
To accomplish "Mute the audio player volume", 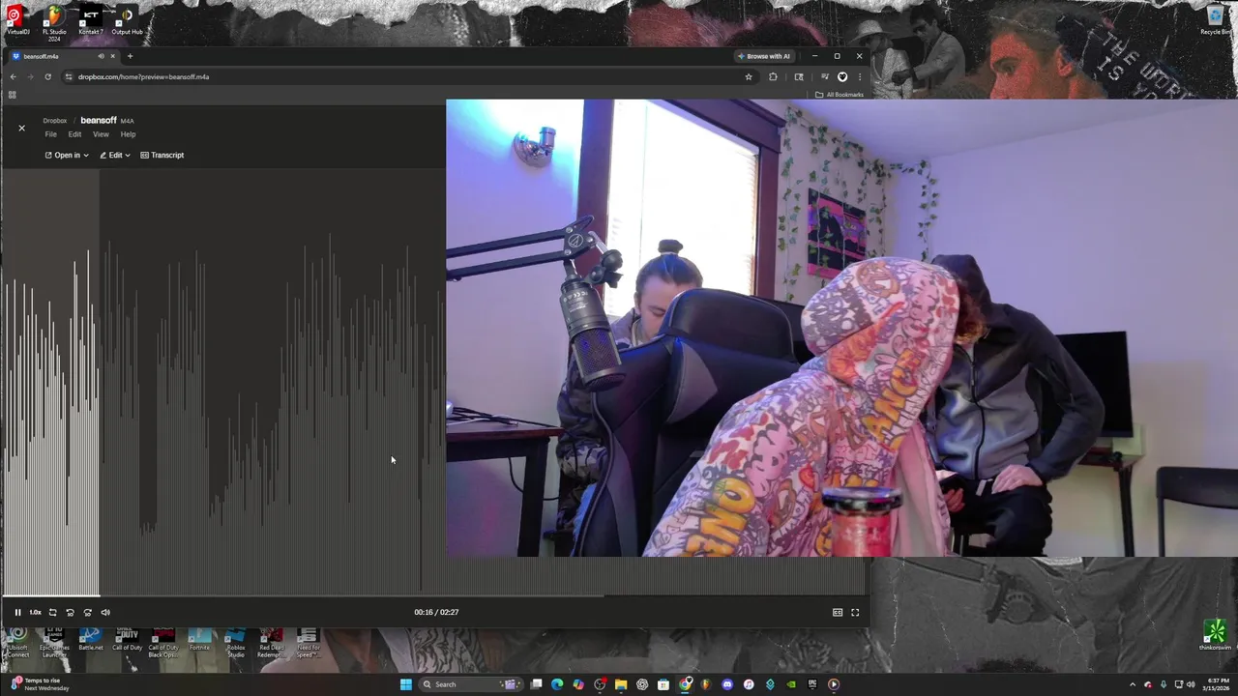I will (105, 612).
